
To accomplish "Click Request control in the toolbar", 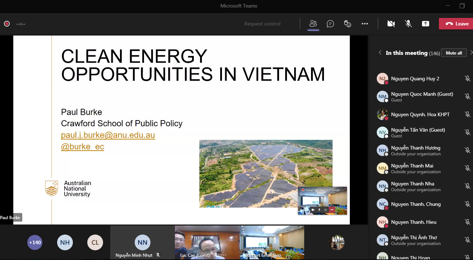I will tap(262, 24).
